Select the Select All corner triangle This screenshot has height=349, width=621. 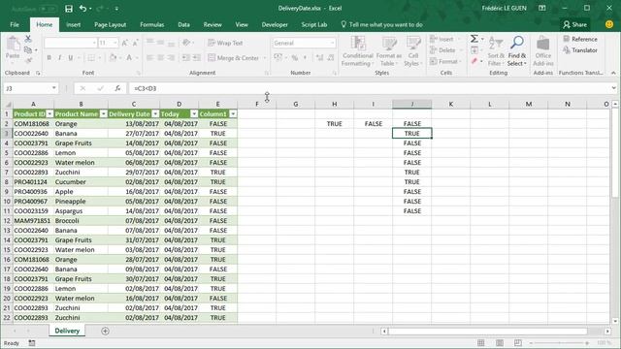click(x=8, y=104)
